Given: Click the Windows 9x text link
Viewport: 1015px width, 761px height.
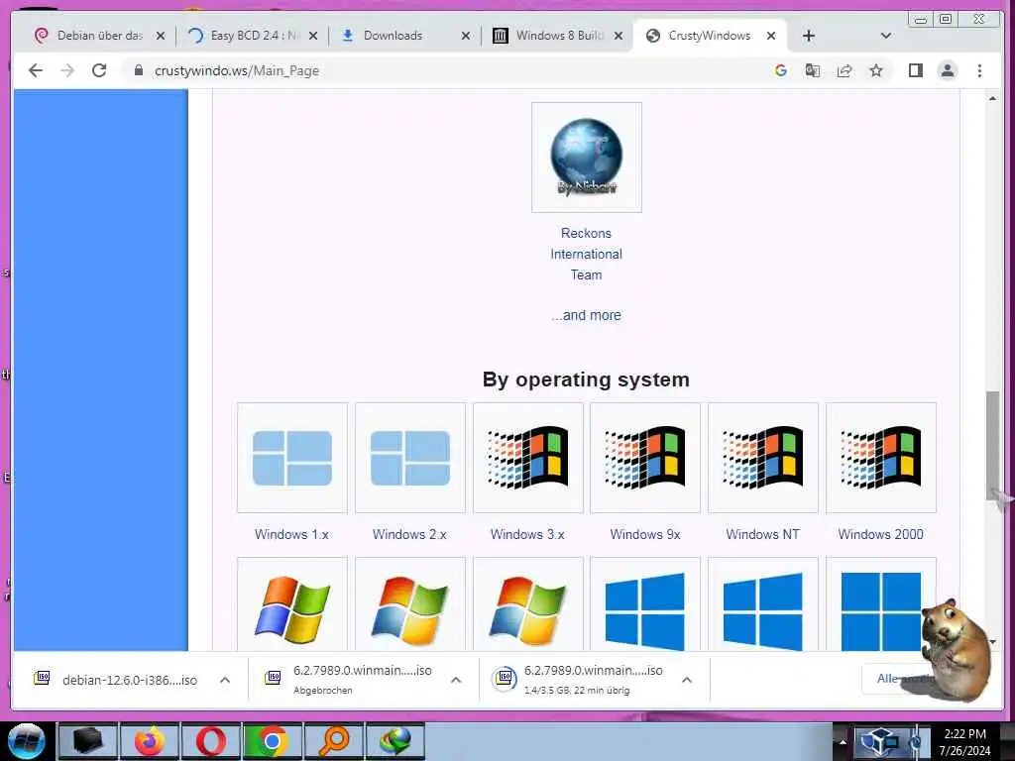Looking at the screenshot, I should coord(645,534).
